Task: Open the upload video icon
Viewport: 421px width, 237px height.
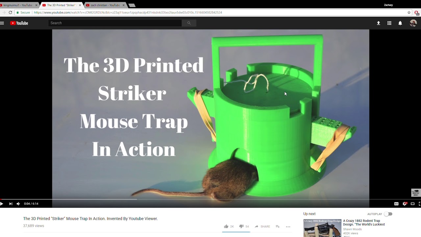Action: tap(379, 23)
